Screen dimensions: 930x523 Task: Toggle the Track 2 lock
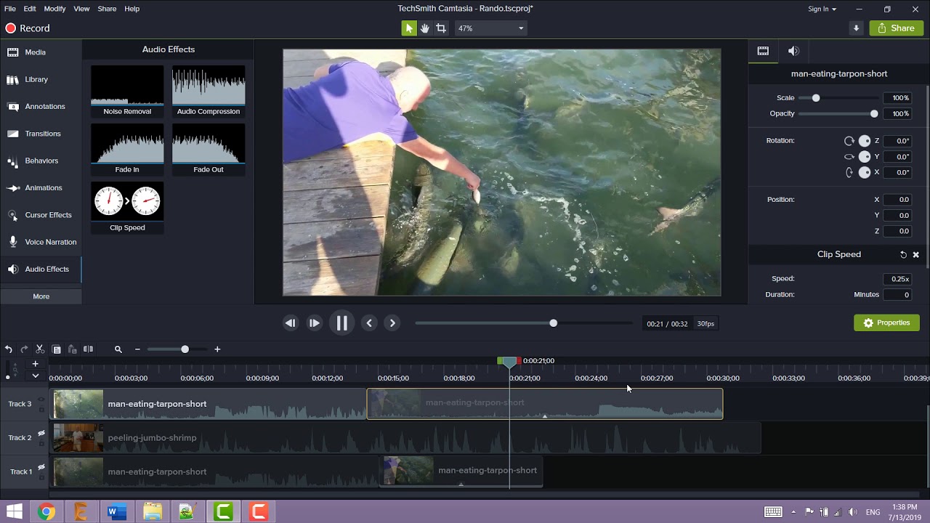[x=41, y=442]
